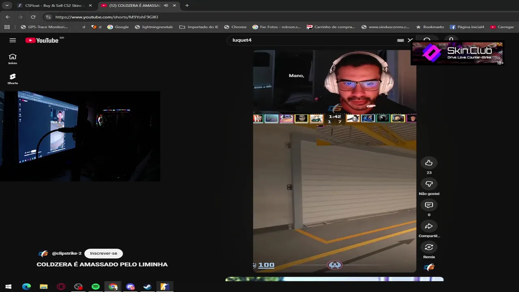The width and height of the screenshot is (519, 292).
Task: Open the Página inicial4 Facebook bookmark
Action: pos(467,27)
